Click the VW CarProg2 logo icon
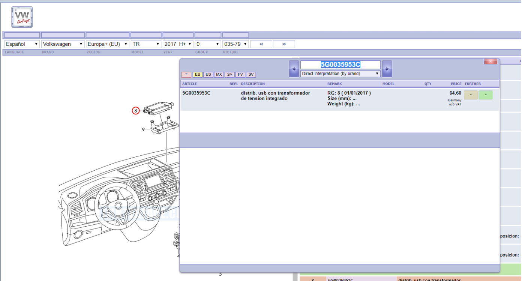 (22, 17)
